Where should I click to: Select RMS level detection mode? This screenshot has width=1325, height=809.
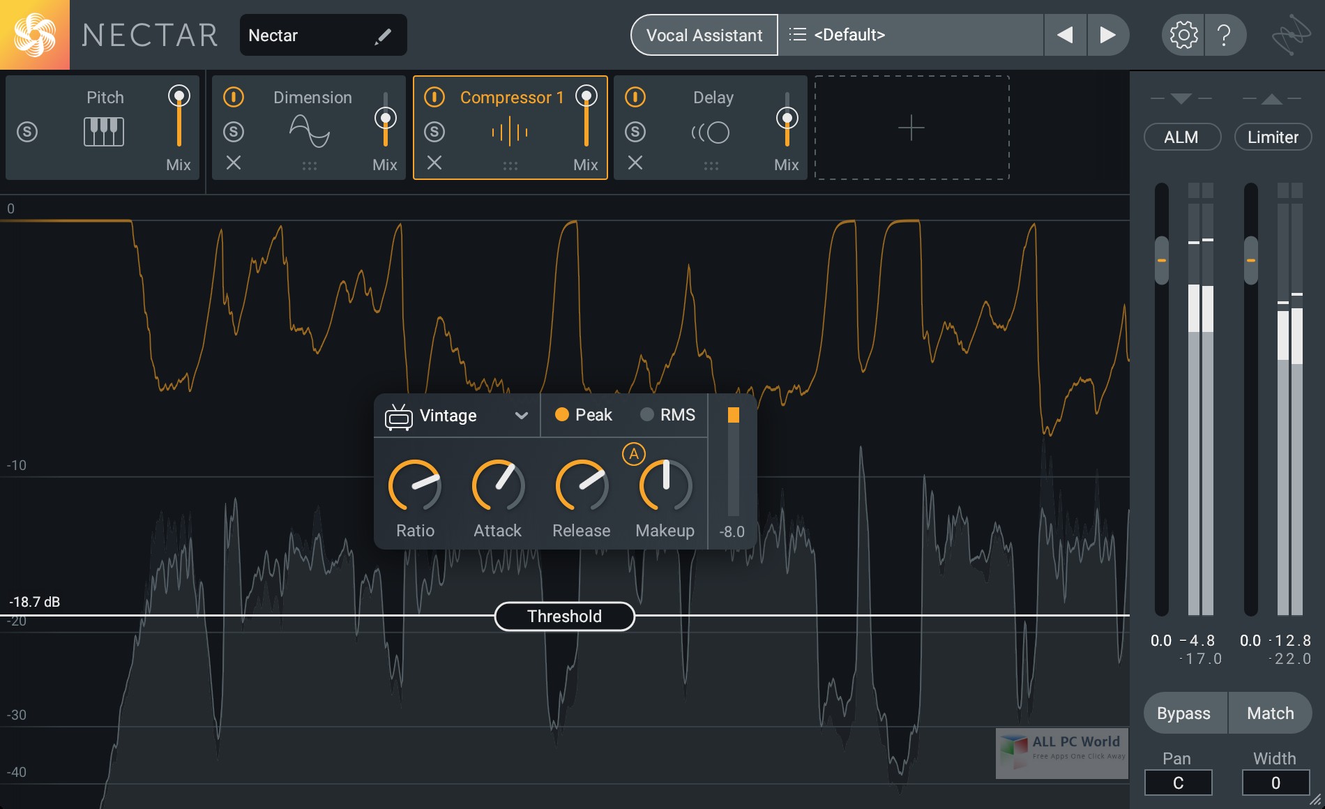coord(667,415)
